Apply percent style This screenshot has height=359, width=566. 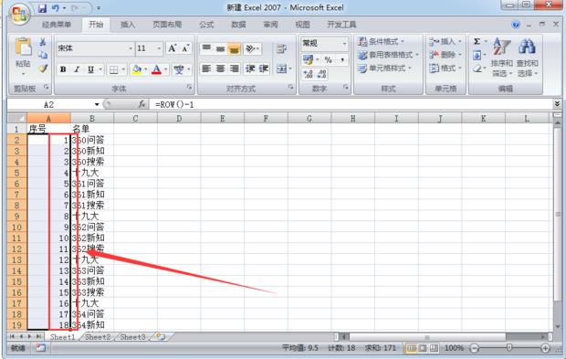pyautogui.click(x=328, y=59)
